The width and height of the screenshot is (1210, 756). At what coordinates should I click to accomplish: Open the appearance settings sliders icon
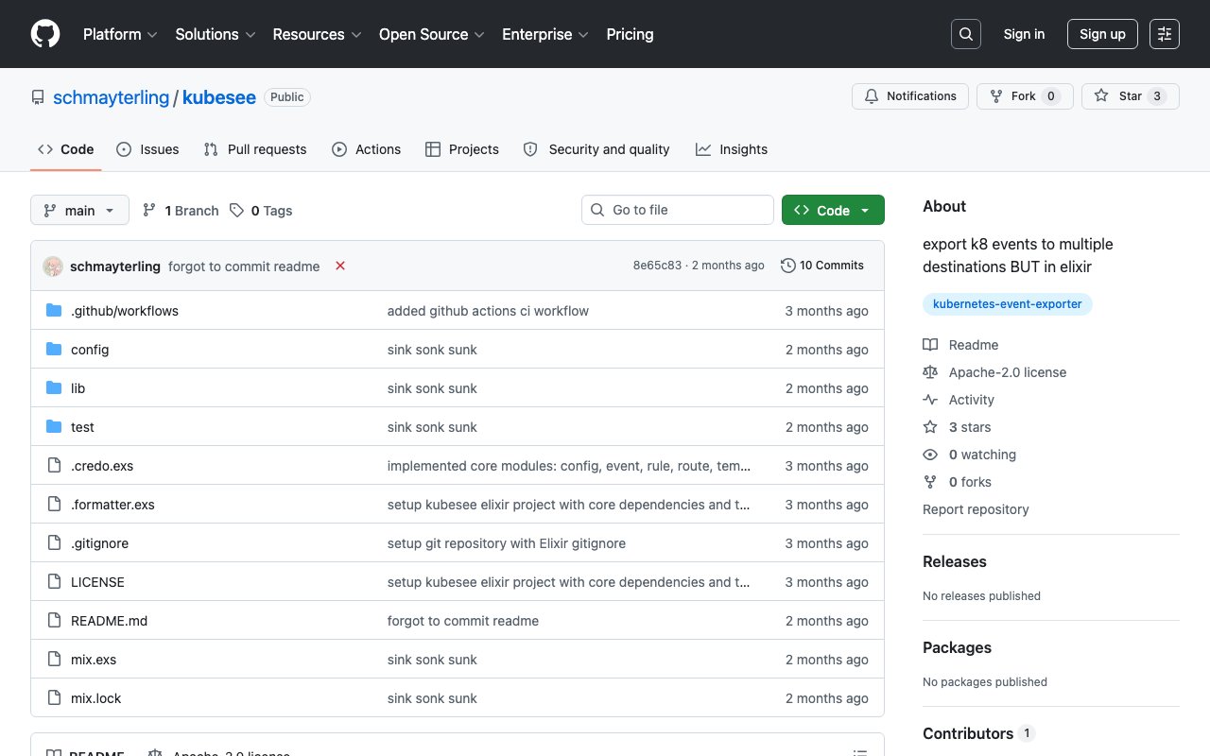[x=1165, y=34]
